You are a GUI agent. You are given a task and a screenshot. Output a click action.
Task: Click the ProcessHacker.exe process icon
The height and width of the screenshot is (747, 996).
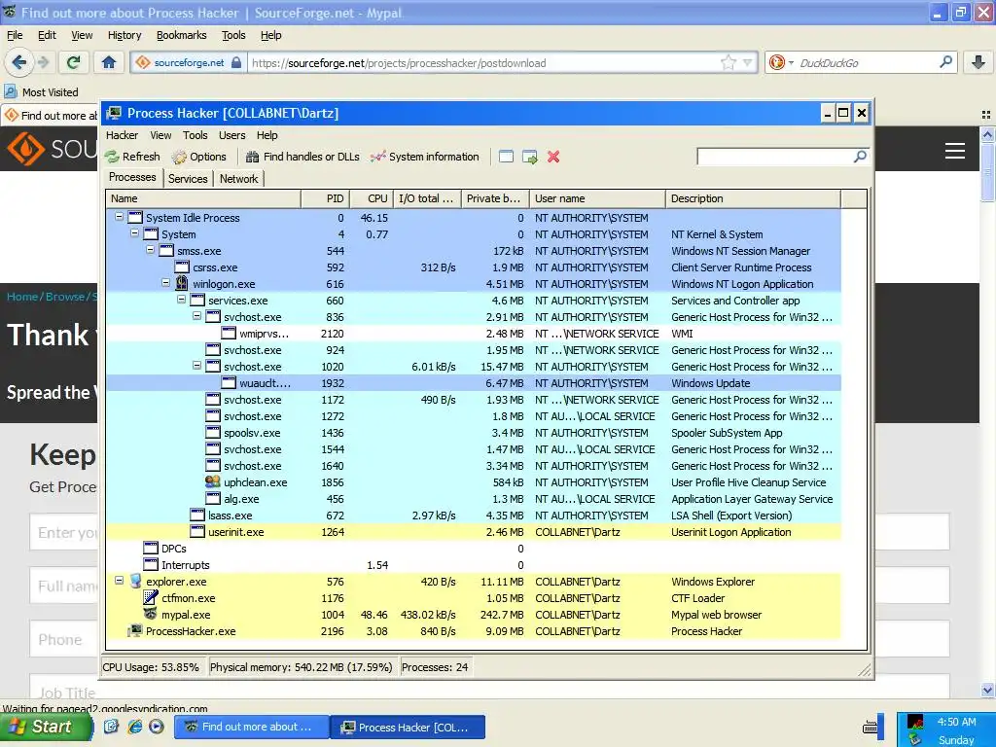[x=135, y=630]
